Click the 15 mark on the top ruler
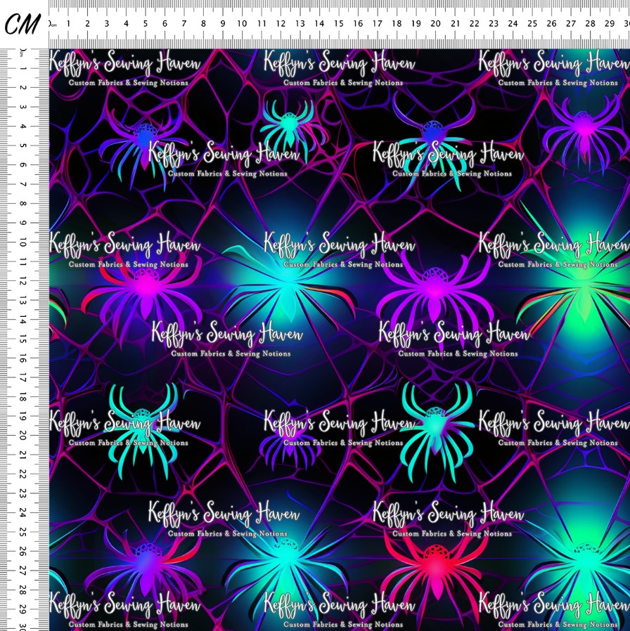630x631 pixels. click(339, 24)
